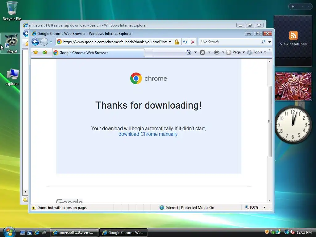The width and height of the screenshot is (316, 237).
Task: Click the page's vertical scrollbar down arrow
Action: tap(269, 201)
